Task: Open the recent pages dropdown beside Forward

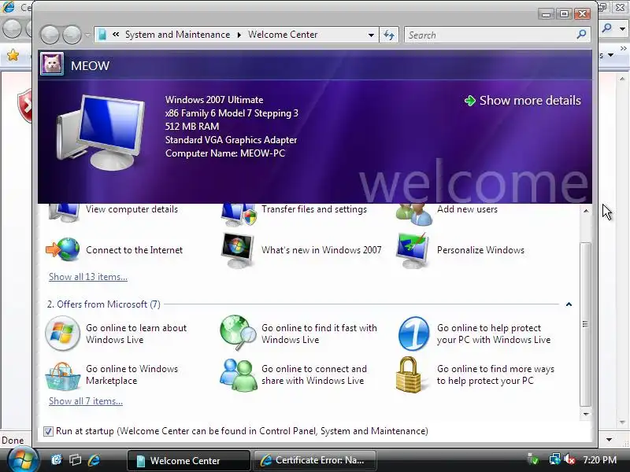Action: click(87, 35)
